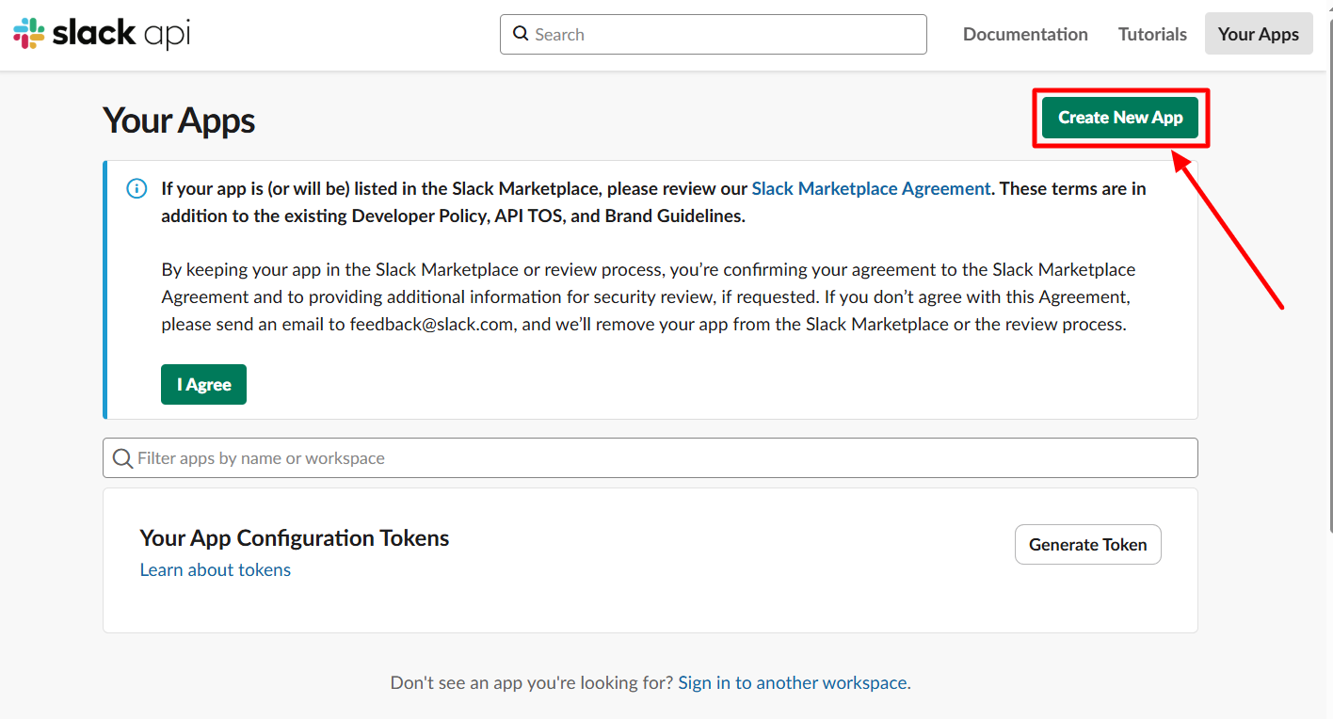Click the blue info icon in the banner
The width and height of the screenshot is (1333, 719).
click(137, 188)
